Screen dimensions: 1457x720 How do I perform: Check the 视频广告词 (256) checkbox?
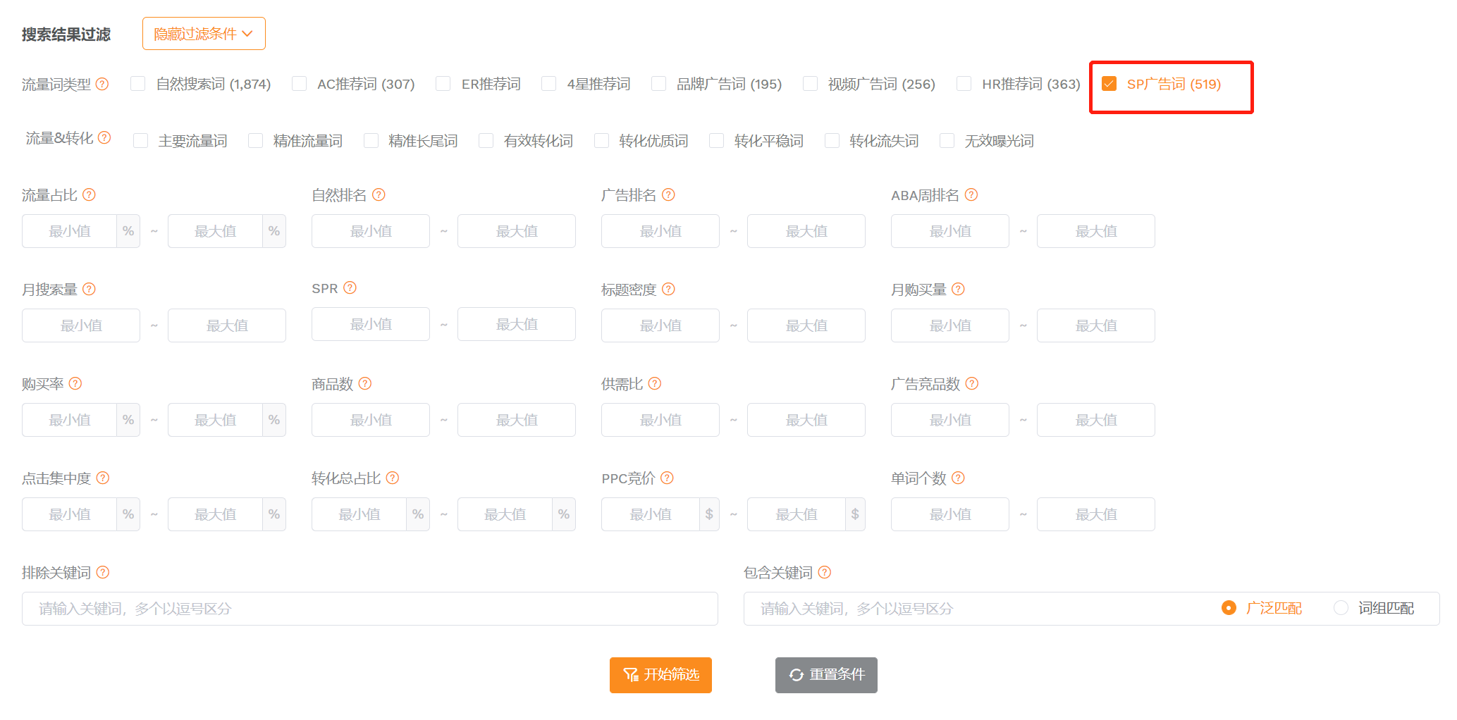[x=811, y=84]
